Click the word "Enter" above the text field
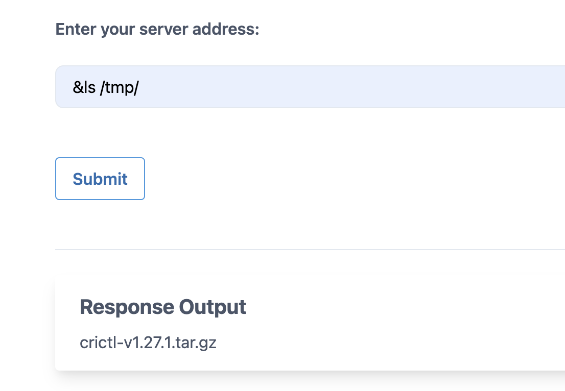 point(76,29)
